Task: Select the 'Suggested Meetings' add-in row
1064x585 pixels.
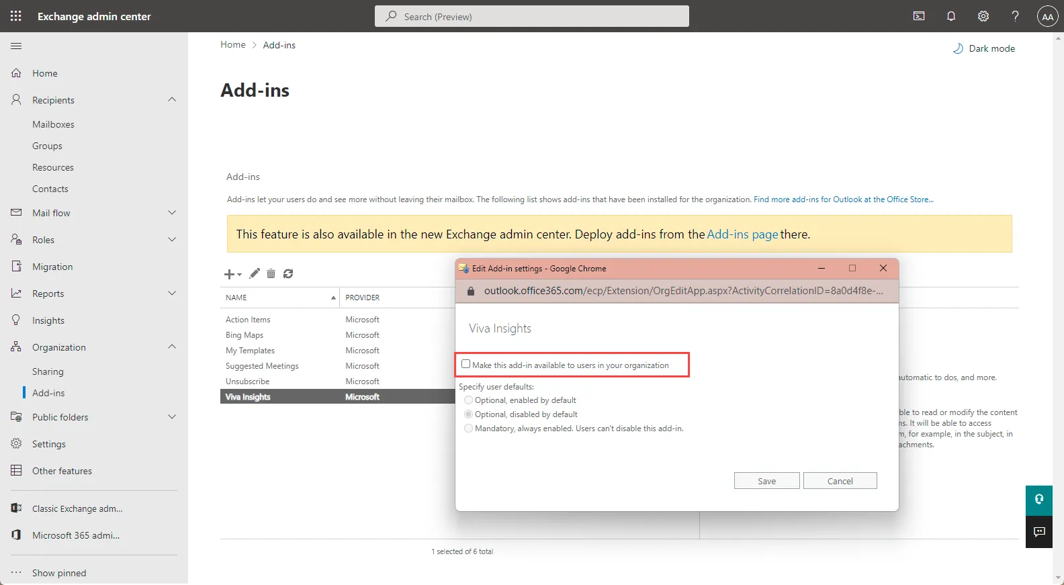Action: (337, 366)
